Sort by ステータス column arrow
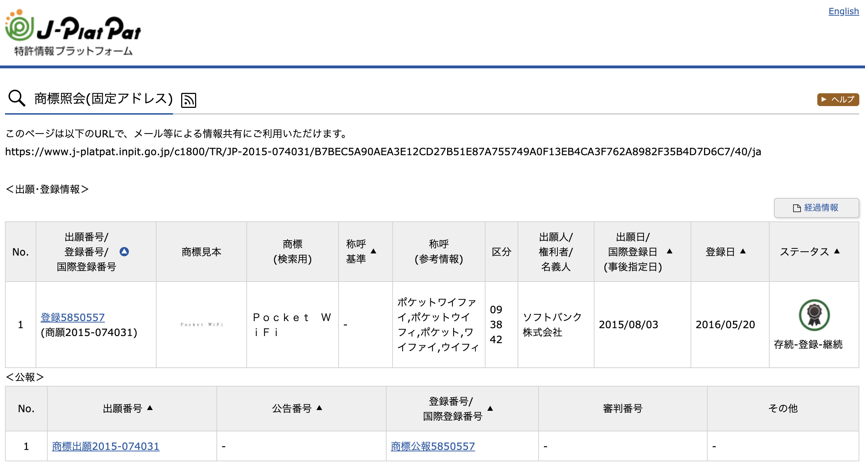This screenshot has width=865, height=467. 837,251
